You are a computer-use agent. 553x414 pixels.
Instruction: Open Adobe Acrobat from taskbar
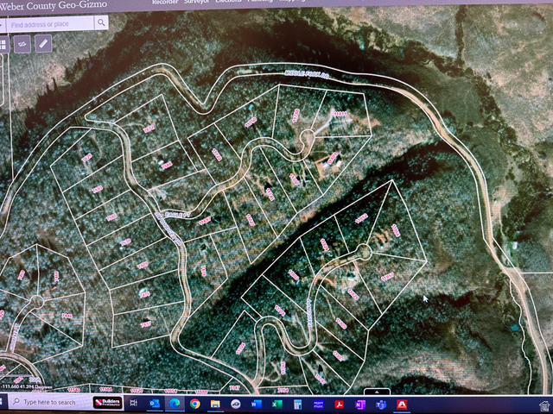coord(339,405)
